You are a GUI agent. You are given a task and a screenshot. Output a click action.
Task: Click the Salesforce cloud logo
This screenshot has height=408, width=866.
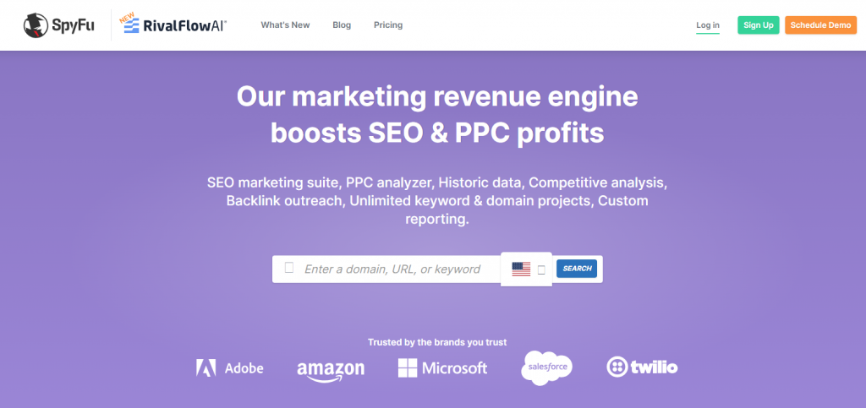click(547, 367)
